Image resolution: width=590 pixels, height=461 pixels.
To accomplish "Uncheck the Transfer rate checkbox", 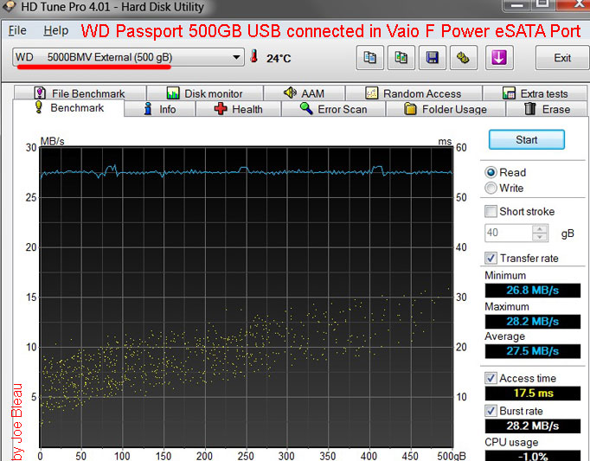I will [x=491, y=258].
